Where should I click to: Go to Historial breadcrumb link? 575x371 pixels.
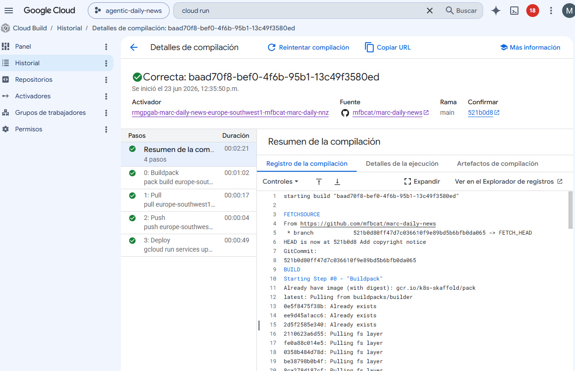[x=69, y=28]
